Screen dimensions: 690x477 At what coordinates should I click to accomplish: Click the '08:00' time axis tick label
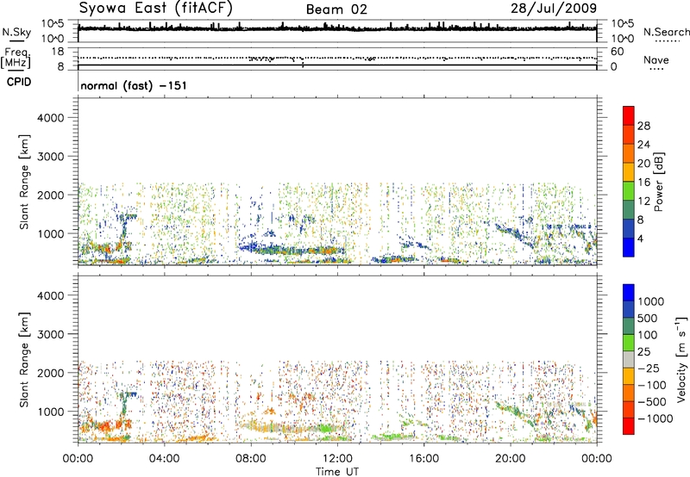pyautogui.click(x=251, y=459)
